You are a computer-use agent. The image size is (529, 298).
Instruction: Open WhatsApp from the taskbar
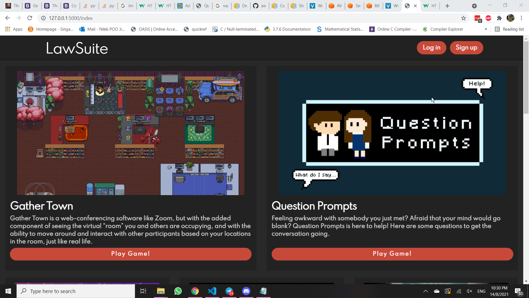pos(178,291)
